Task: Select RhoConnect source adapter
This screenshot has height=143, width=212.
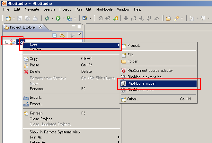Action: click(159, 71)
